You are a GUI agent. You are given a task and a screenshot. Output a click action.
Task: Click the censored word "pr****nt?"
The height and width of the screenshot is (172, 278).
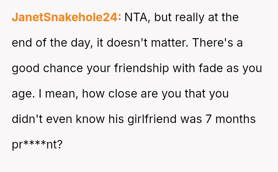(x=37, y=145)
